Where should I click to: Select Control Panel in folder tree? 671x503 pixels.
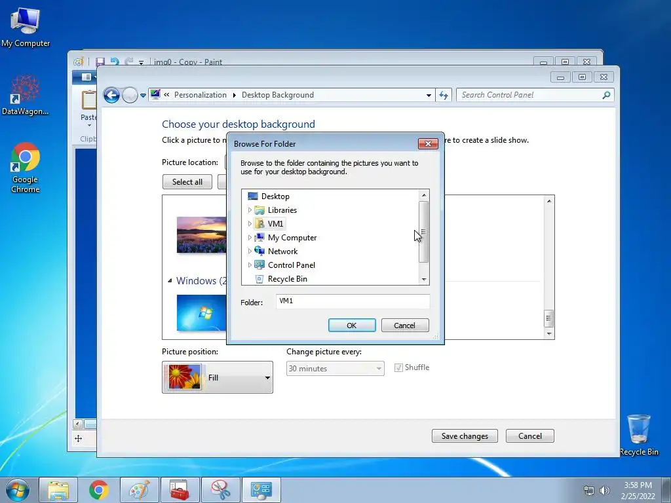[x=292, y=265]
